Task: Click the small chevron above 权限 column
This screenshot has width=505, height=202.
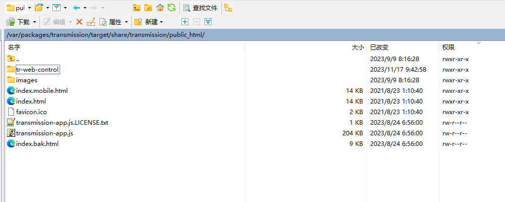Action: [x=479, y=43]
